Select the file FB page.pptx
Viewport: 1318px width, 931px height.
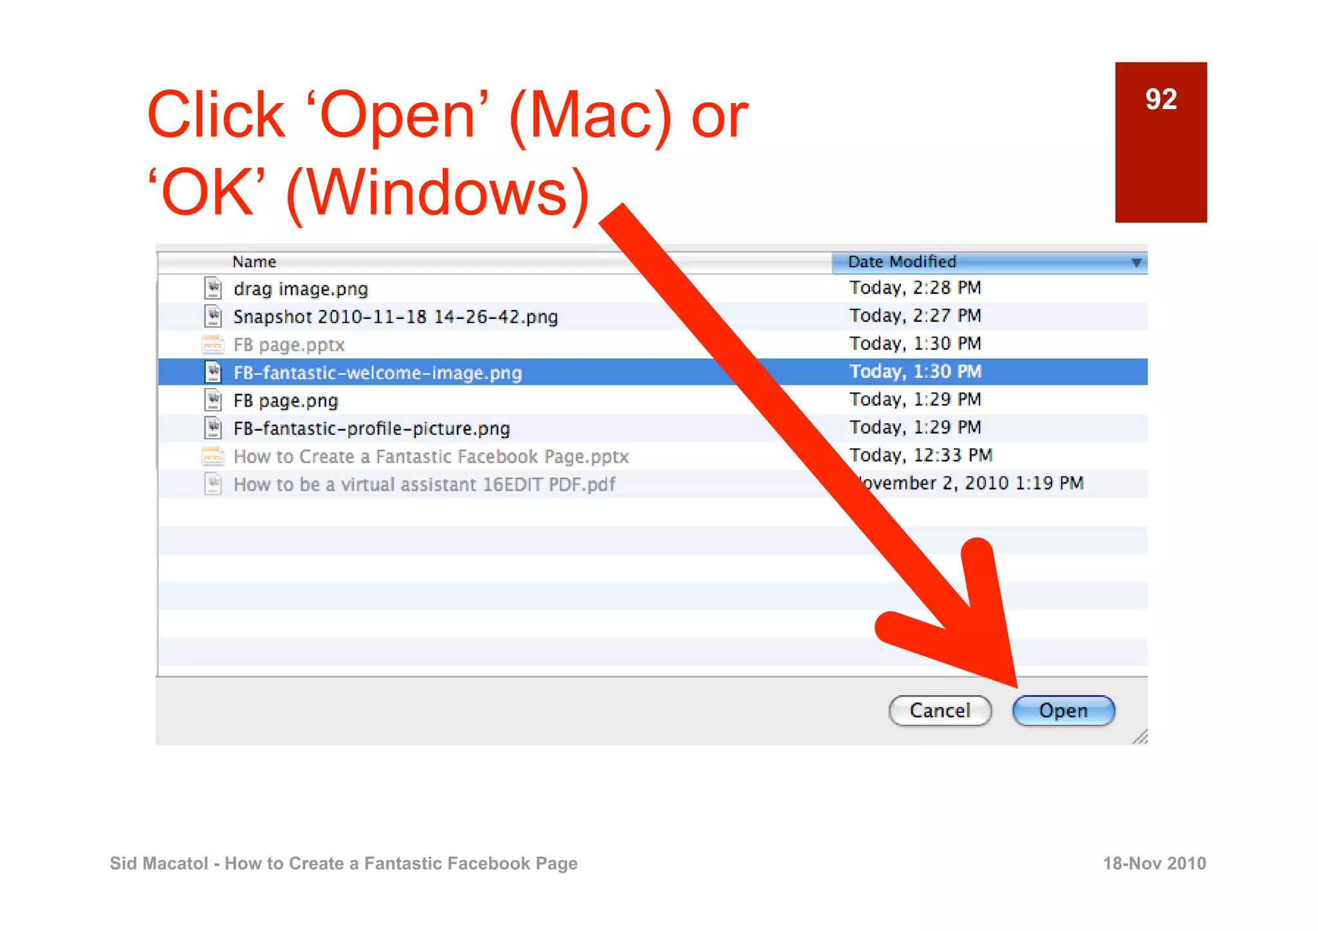pos(289,345)
